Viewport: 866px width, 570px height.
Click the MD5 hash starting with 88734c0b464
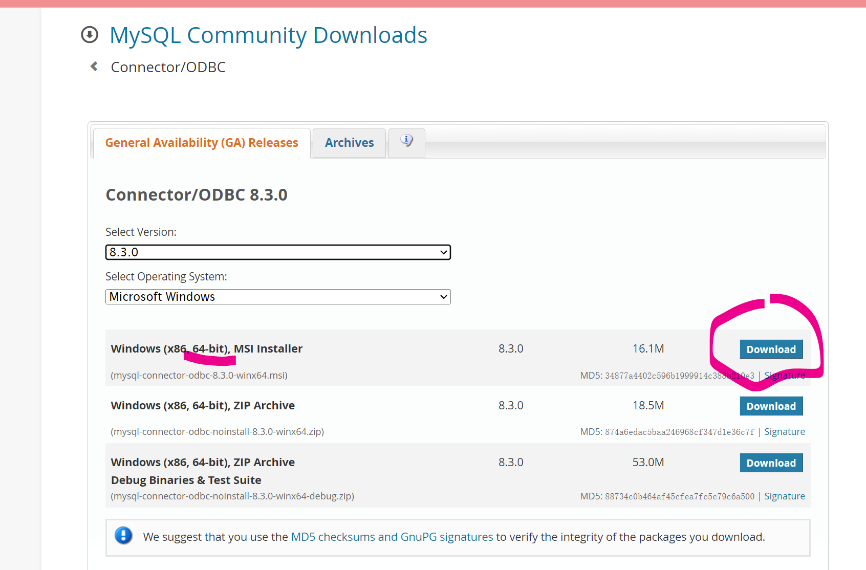[680, 497]
